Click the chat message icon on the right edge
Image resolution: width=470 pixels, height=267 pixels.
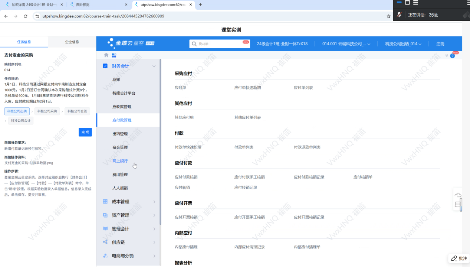pyautogui.click(x=458, y=204)
